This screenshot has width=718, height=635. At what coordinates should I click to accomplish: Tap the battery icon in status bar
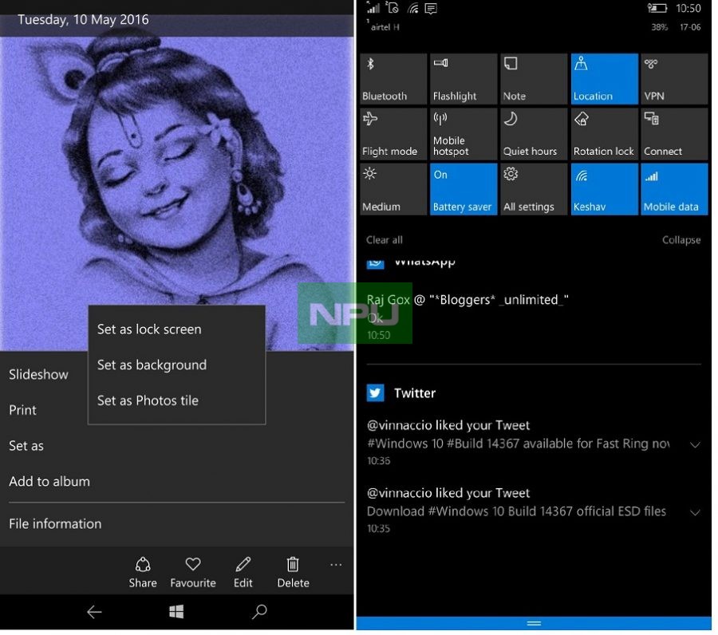[657, 8]
